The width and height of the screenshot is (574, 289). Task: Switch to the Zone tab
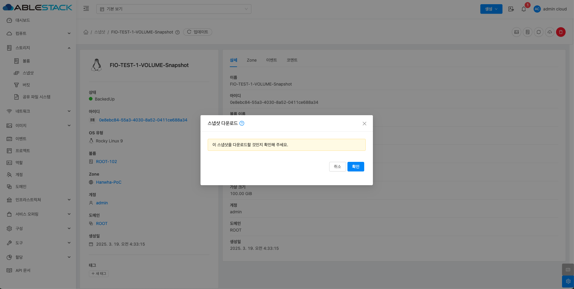[251, 60]
